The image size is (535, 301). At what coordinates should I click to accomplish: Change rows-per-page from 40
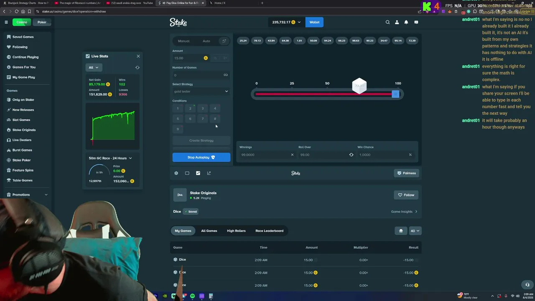pos(415,231)
